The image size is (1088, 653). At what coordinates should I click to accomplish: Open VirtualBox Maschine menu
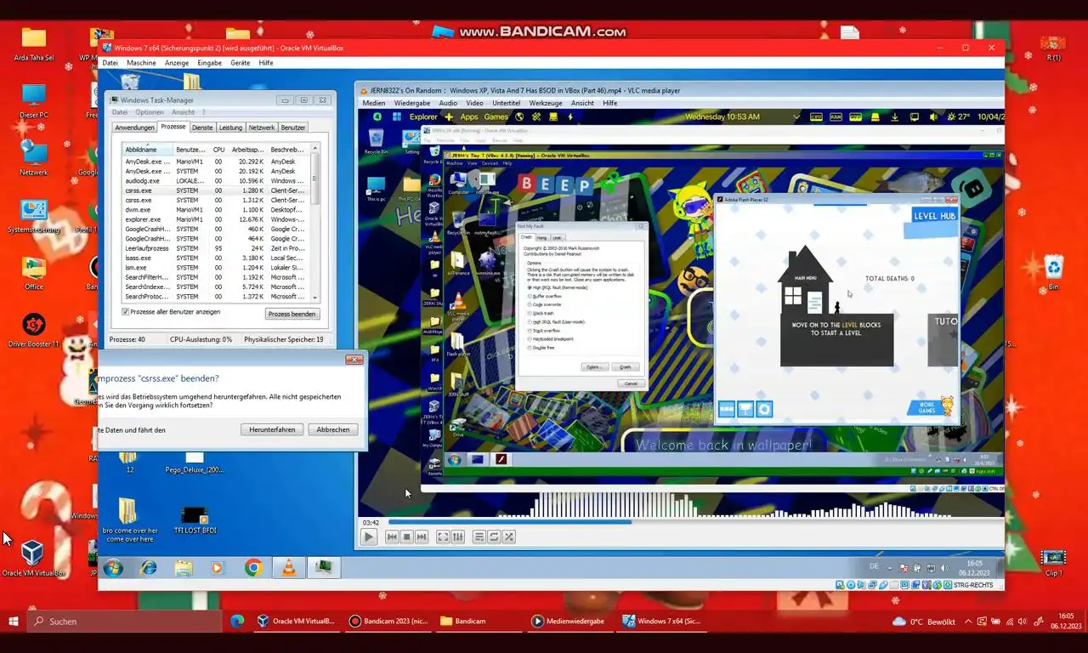141,63
